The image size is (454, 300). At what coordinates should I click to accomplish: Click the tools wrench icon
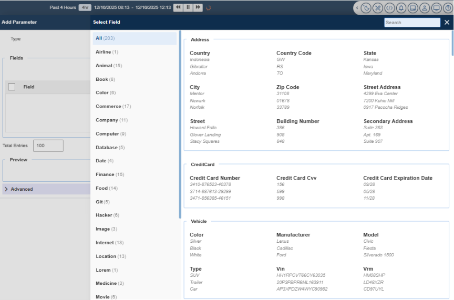point(378,8)
